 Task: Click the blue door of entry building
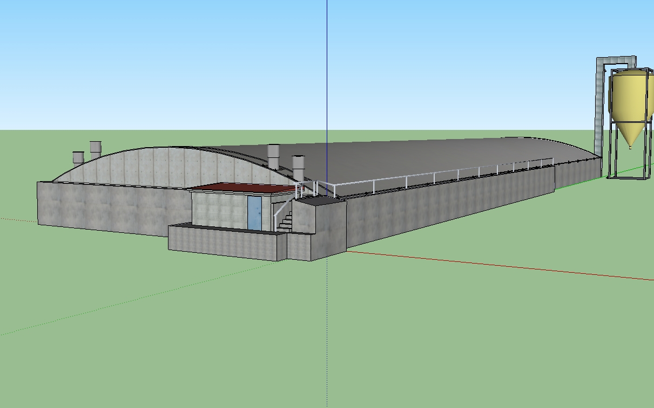coord(254,213)
